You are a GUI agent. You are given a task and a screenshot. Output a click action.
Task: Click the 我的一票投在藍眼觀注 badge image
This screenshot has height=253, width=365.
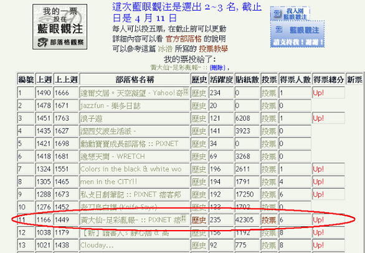60,27
